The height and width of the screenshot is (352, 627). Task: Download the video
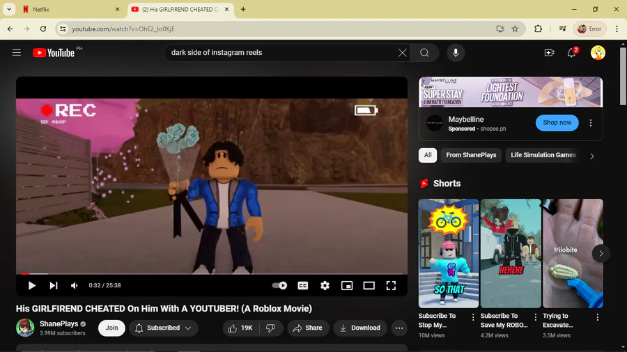(360, 328)
